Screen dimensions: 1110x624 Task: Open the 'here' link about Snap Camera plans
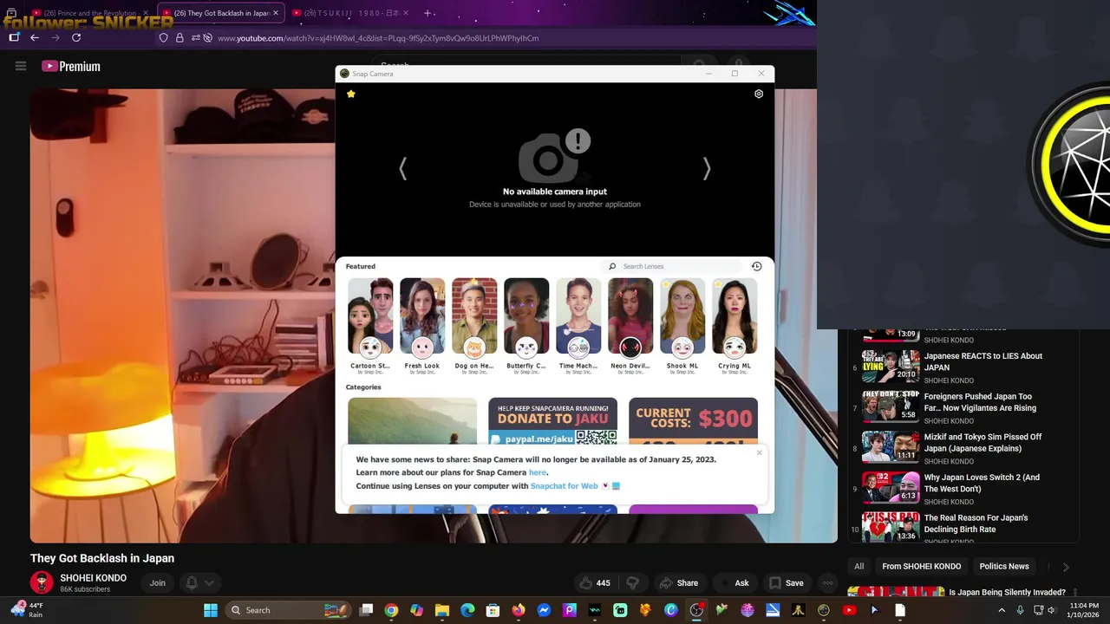538,472
